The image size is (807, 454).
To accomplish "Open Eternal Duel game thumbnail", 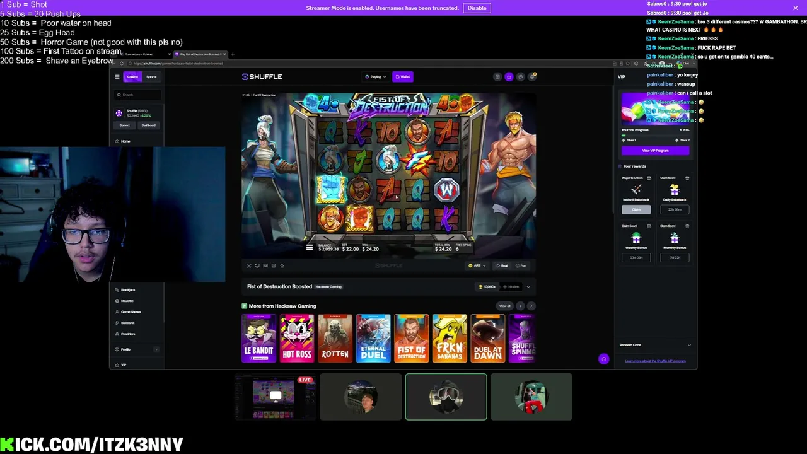I will pos(373,338).
